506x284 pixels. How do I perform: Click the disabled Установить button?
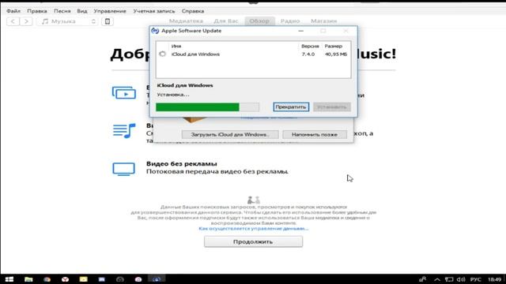332,107
